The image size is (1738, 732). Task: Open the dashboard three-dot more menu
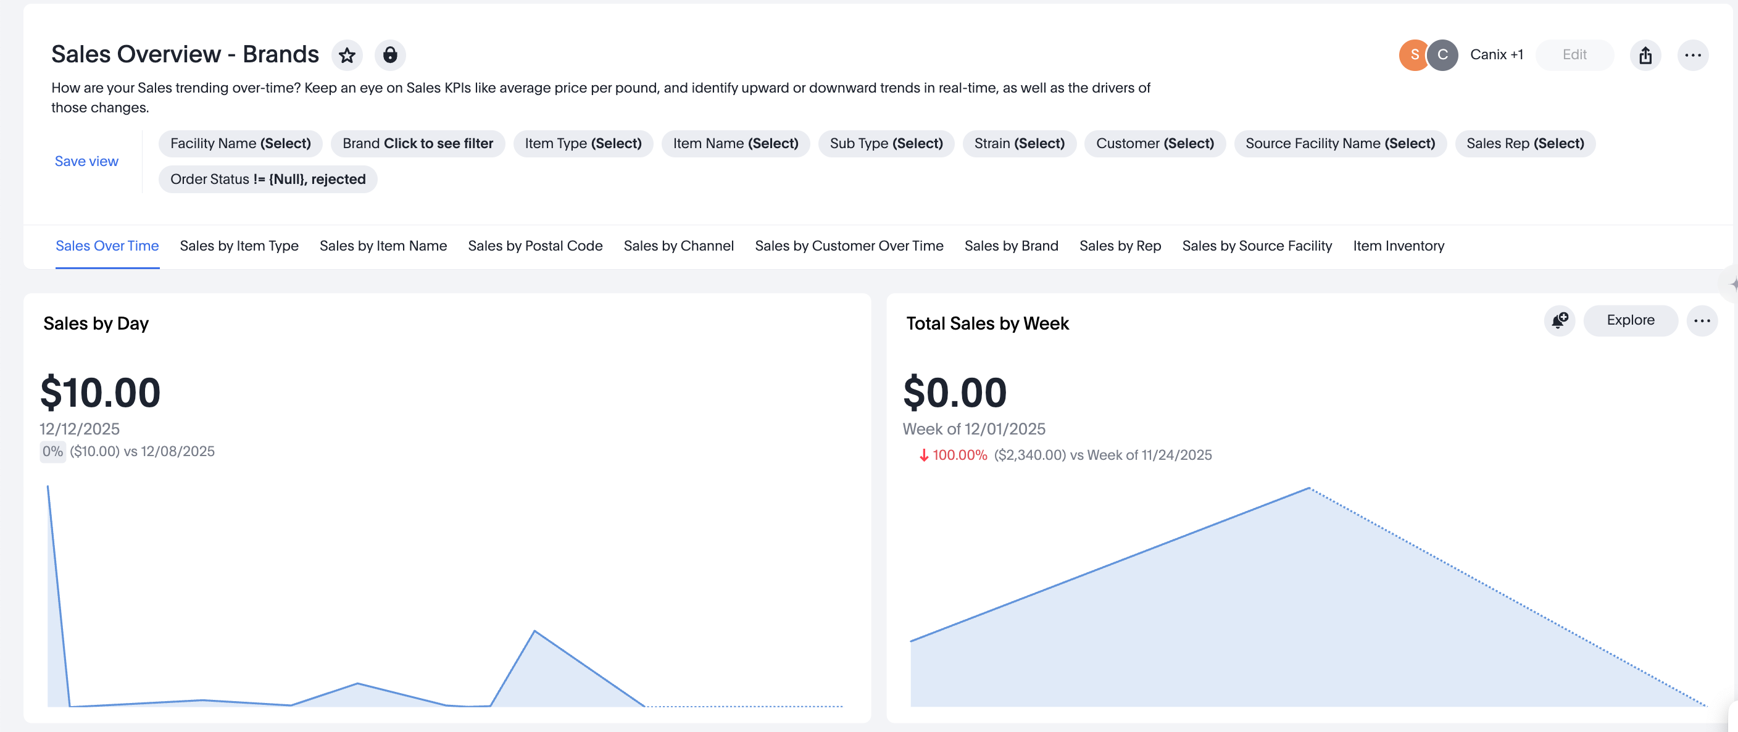1692,55
